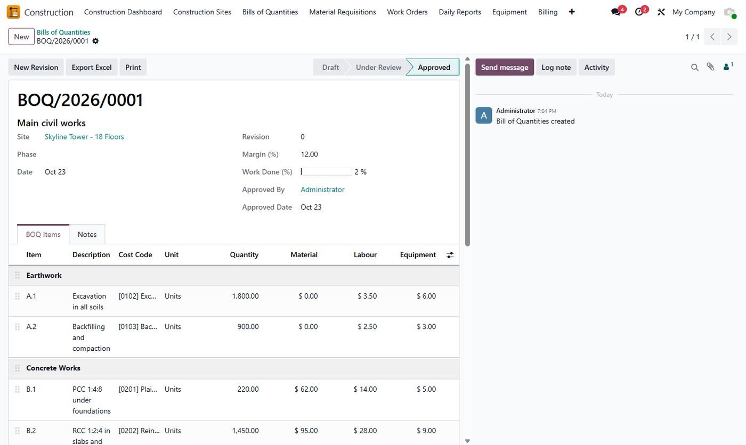The width and height of the screenshot is (746, 445).
Task: Click cost code [0102] in row A.1
Action: [x=137, y=296]
